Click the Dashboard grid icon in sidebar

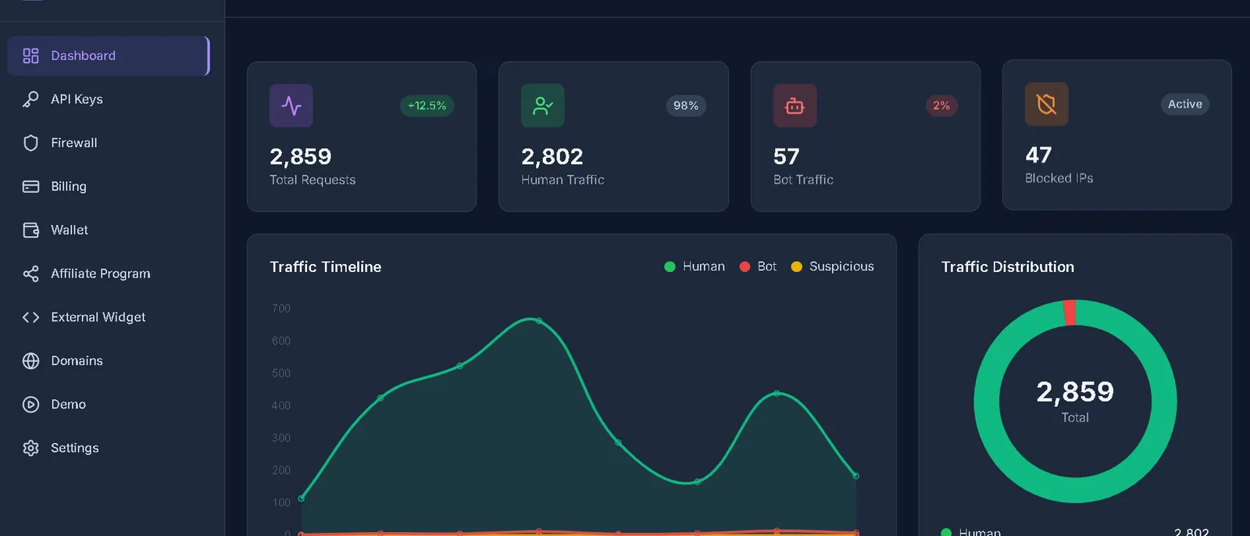tap(30, 55)
